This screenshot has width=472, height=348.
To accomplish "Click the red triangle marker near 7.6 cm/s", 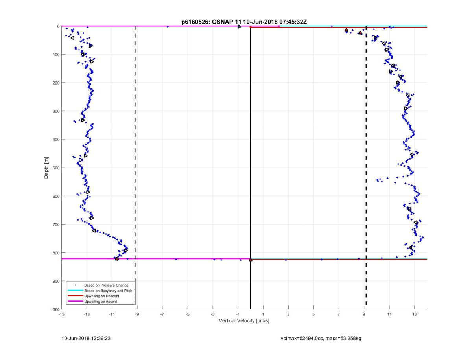I will (x=347, y=30).
